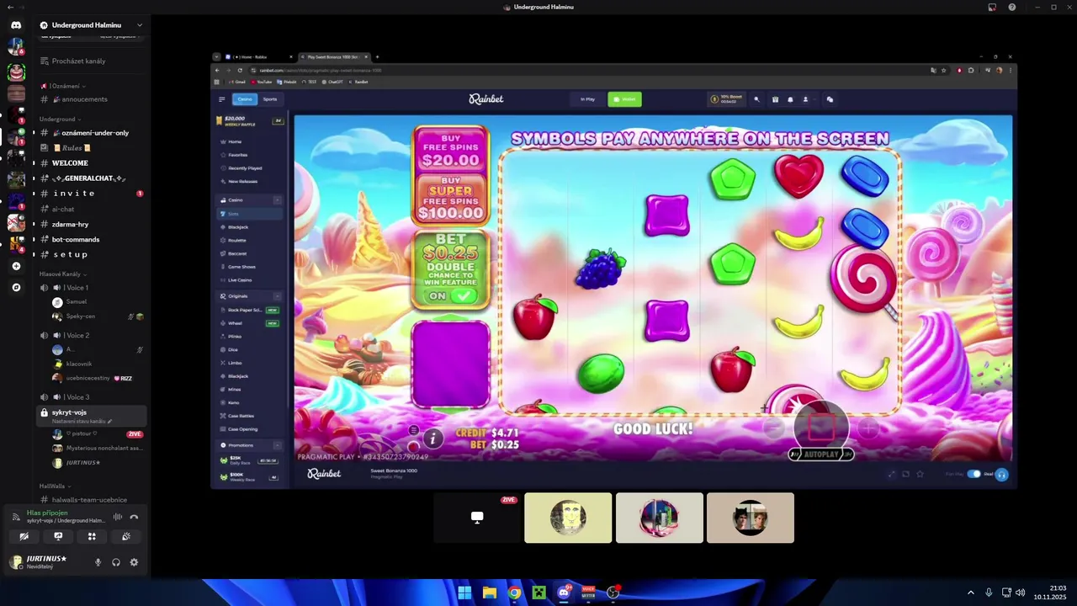Open Discord User Settings gear
This screenshot has width=1077, height=606.
(134, 562)
